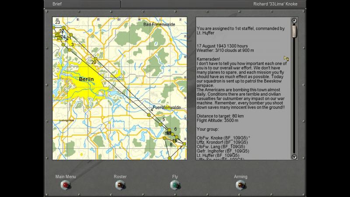Click waypoint 23 at map top-left corner
This screenshot has width=350, height=197.
click(54, 28)
